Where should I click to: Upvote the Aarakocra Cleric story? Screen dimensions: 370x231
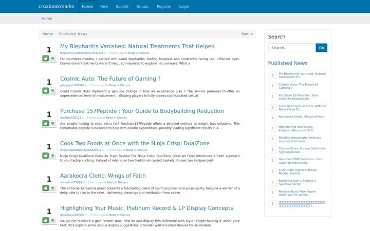coord(46,188)
